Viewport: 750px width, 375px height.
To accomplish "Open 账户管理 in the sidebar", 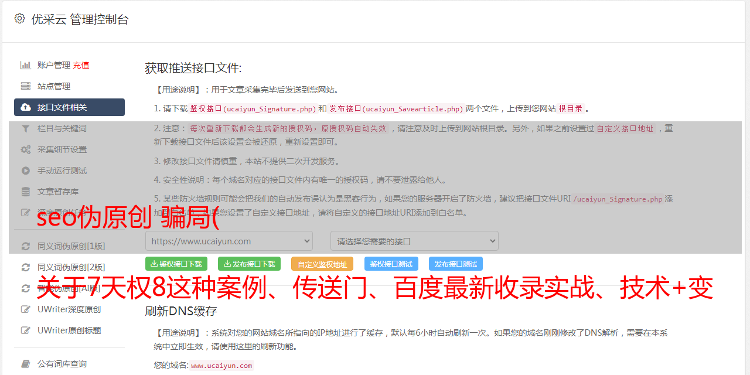I will click(54, 65).
